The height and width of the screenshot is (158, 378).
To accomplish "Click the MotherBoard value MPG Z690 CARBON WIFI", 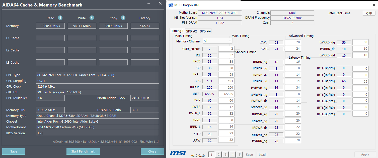I will [220, 13].
